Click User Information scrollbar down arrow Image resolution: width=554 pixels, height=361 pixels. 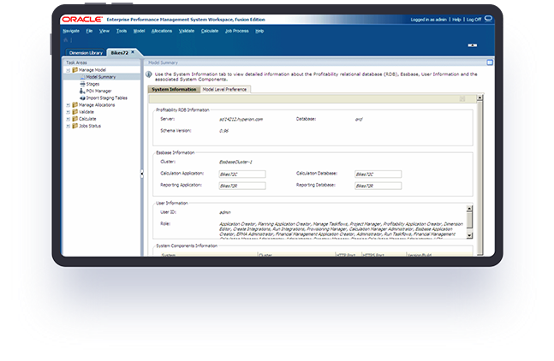(x=469, y=235)
